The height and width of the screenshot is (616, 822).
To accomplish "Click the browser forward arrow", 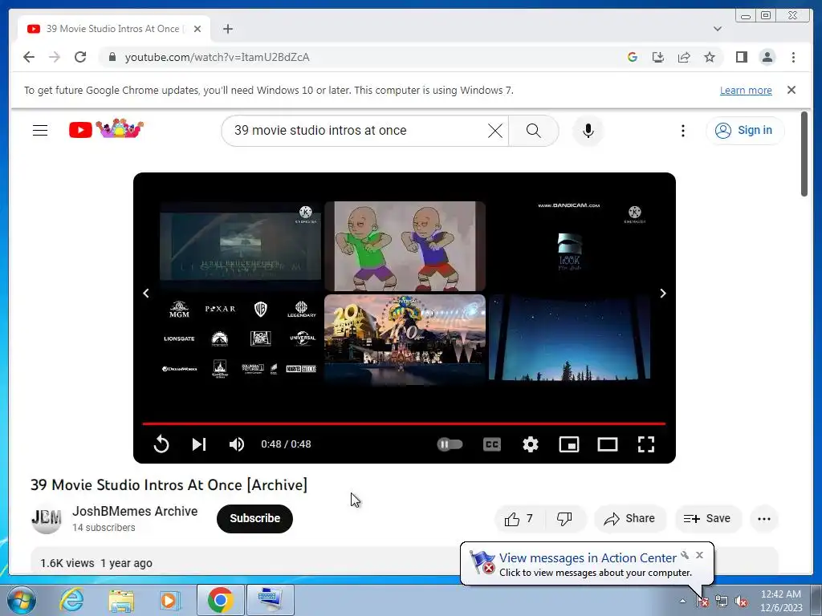I will (55, 57).
